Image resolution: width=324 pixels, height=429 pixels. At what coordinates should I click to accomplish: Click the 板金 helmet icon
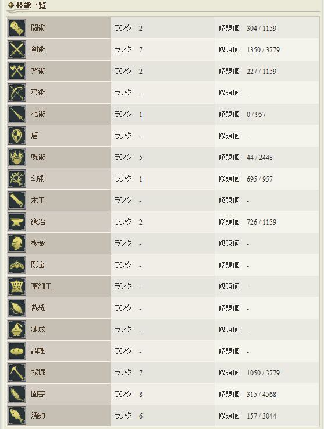click(17, 243)
